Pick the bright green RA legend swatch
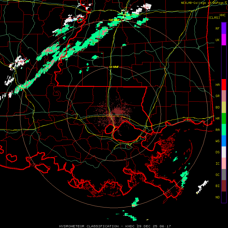228x228 pixels. click(224, 130)
